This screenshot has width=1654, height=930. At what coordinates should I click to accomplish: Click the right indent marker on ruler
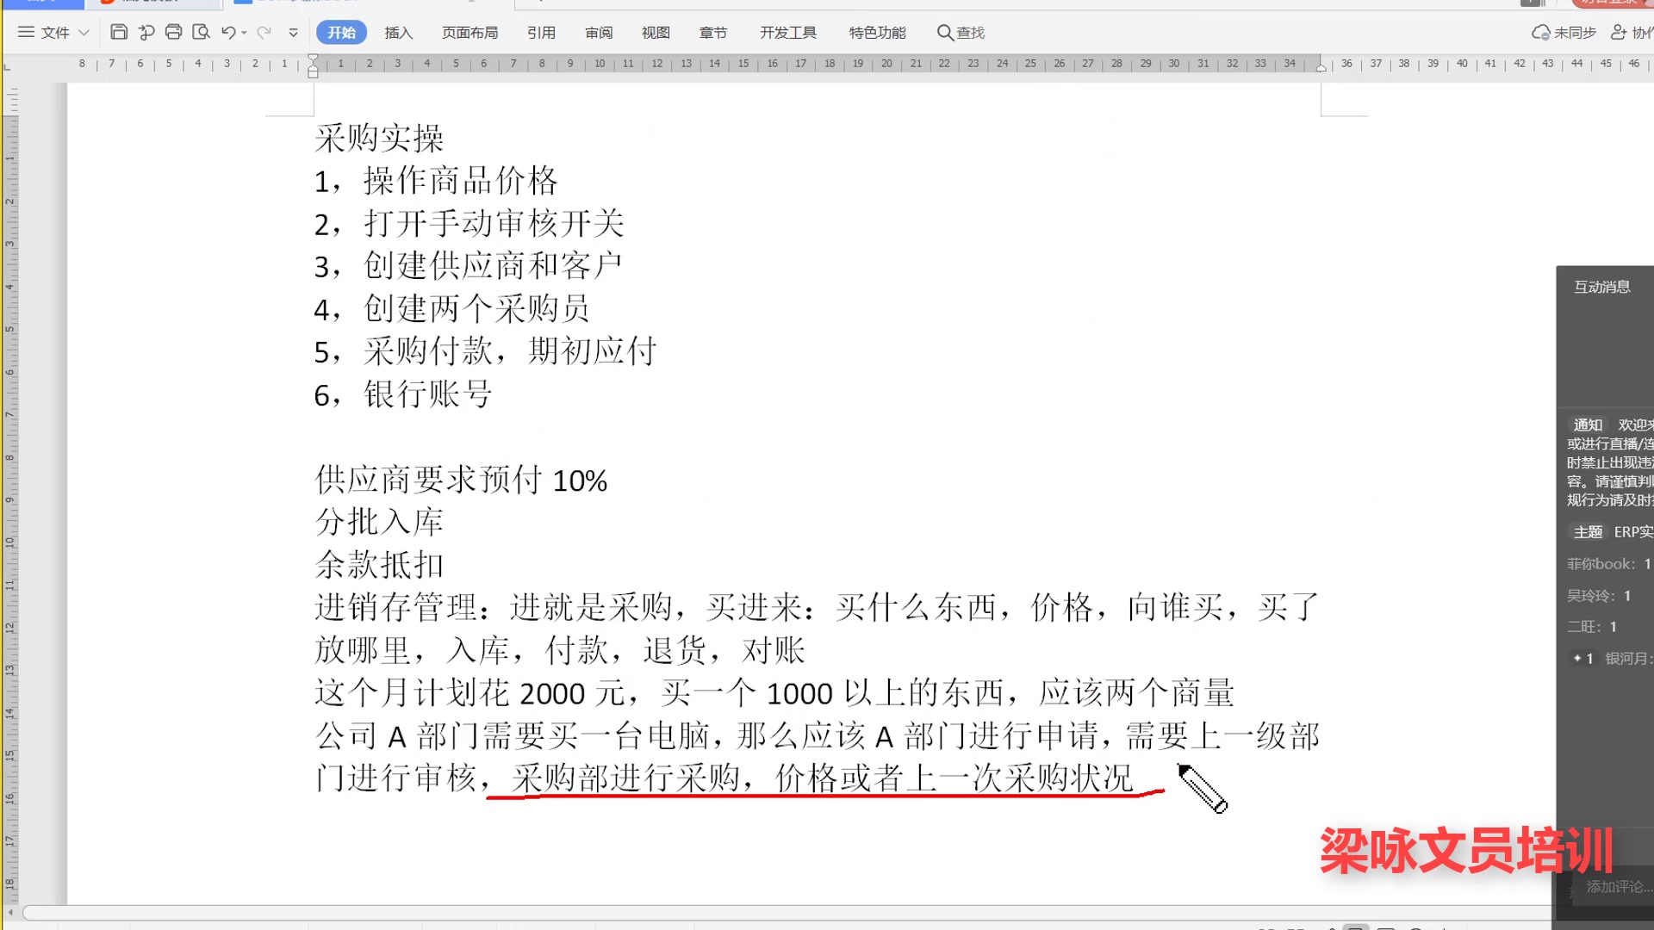pos(1321,67)
